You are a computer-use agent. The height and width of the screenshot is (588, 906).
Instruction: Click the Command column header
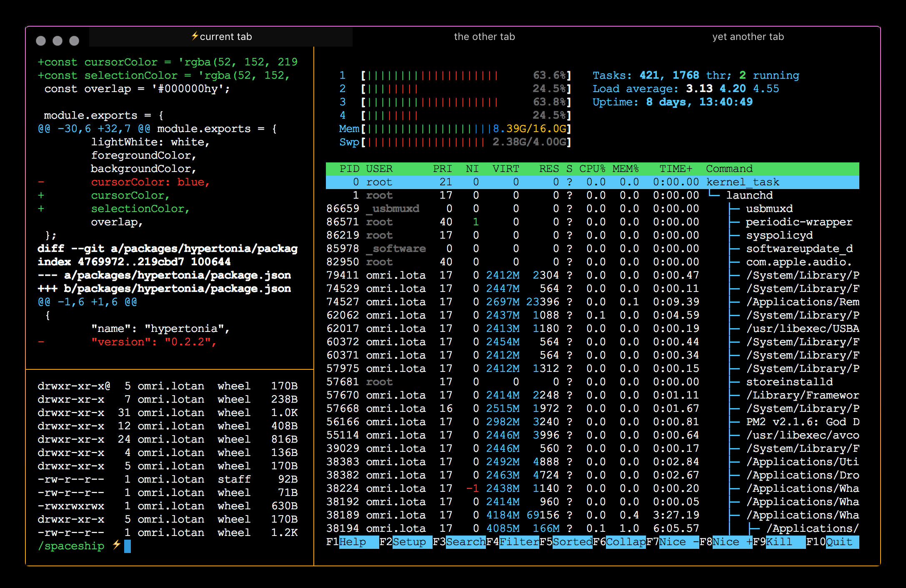tap(729, 169)
